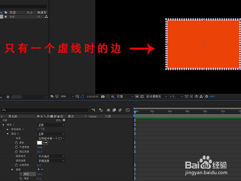Toggle the transparency grid icon
The image size is (241, 181).
coord(142,96)
